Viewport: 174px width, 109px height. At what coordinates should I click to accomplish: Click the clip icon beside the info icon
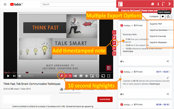point(163,4)
